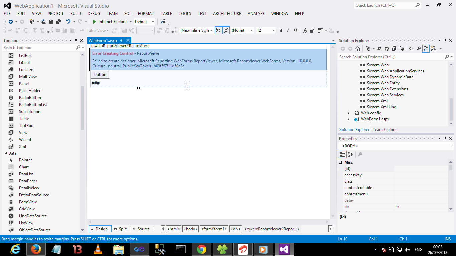
Task: Click the Home icon in Solution Explorer
Action: (358, 49)
